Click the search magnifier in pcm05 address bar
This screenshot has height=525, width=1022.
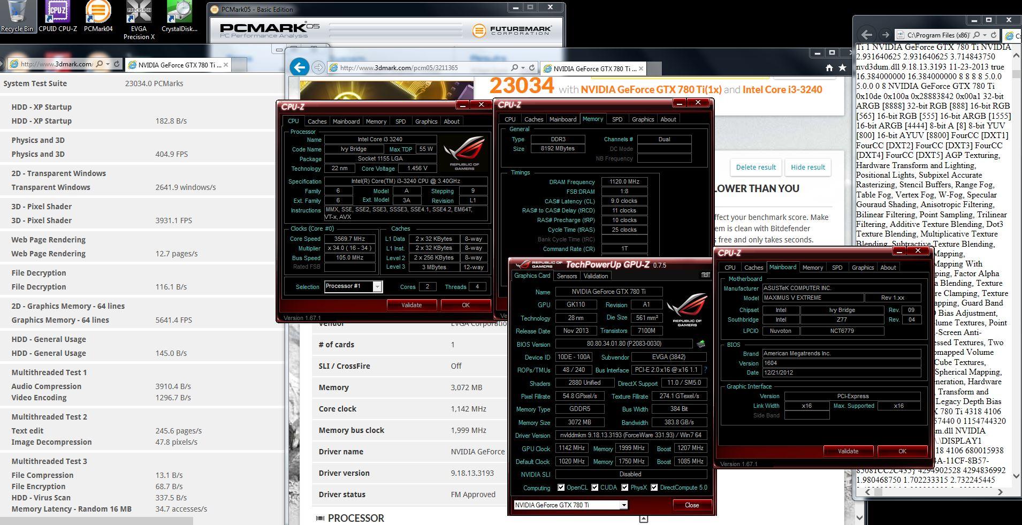[x=514, y=68]
